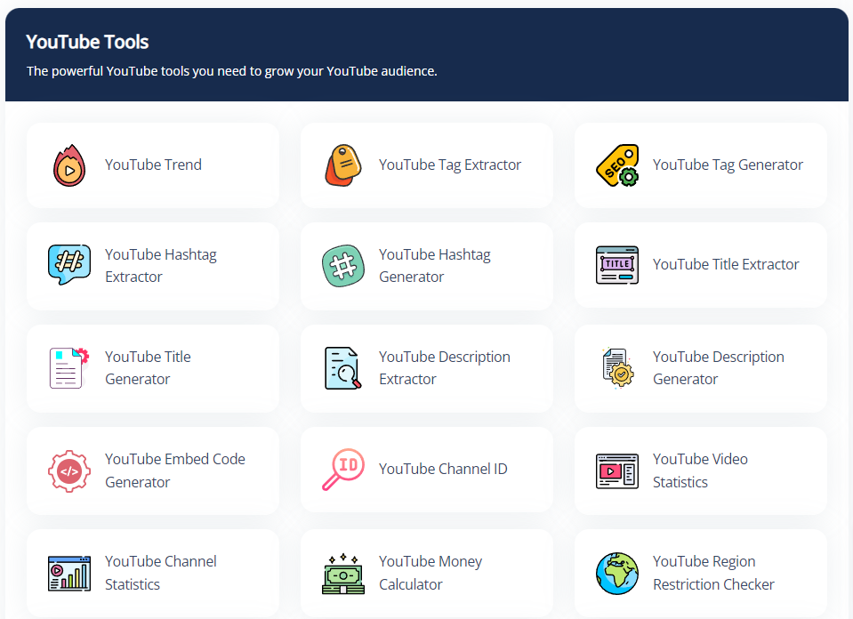
Task: Click the TITLE browser window icon
Action: click(616, 264)
